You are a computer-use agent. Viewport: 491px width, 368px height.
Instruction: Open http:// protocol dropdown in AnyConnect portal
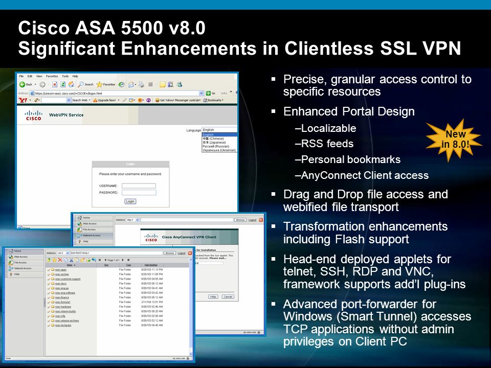coord(137,220)
